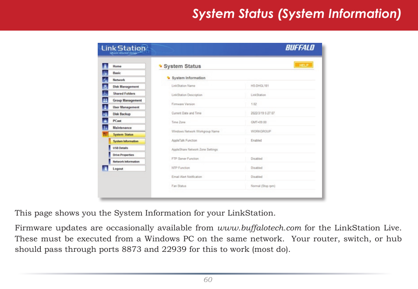Image resolution: width=418 pixels, height=289 pixels.
Task: Click Windows Network Workgroup Name label
Action: [195, 131]
